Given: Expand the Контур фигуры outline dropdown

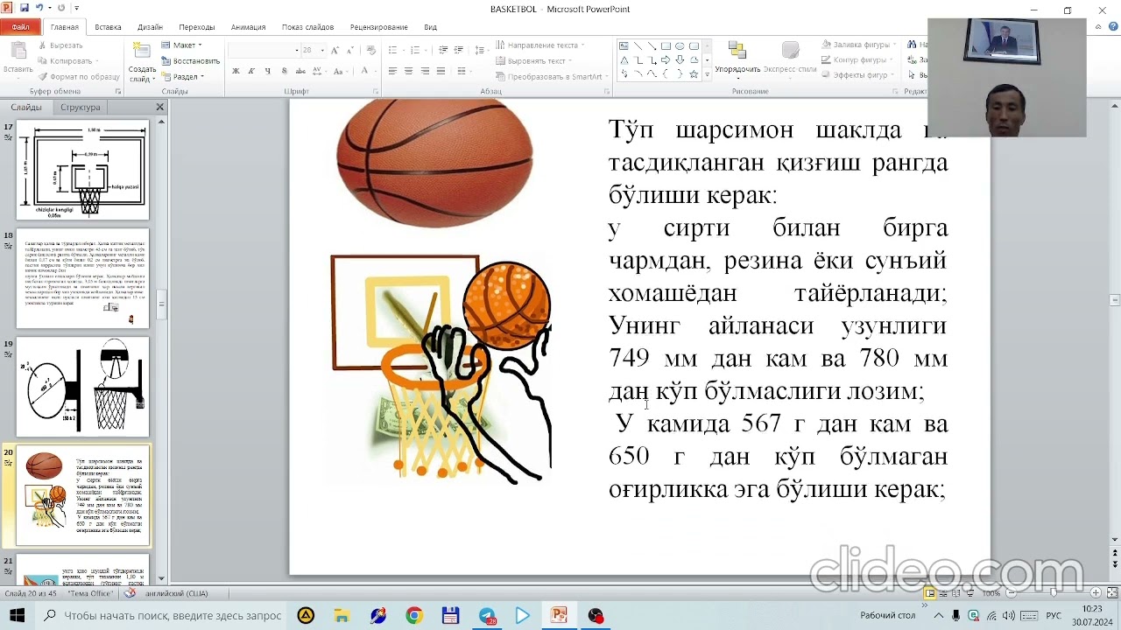Looking at the screenshot, I should (892, 60).
